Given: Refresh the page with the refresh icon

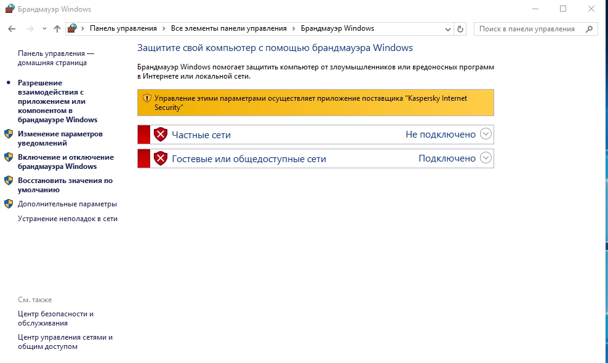Looking at the screenshot, I should pos(460,29).
